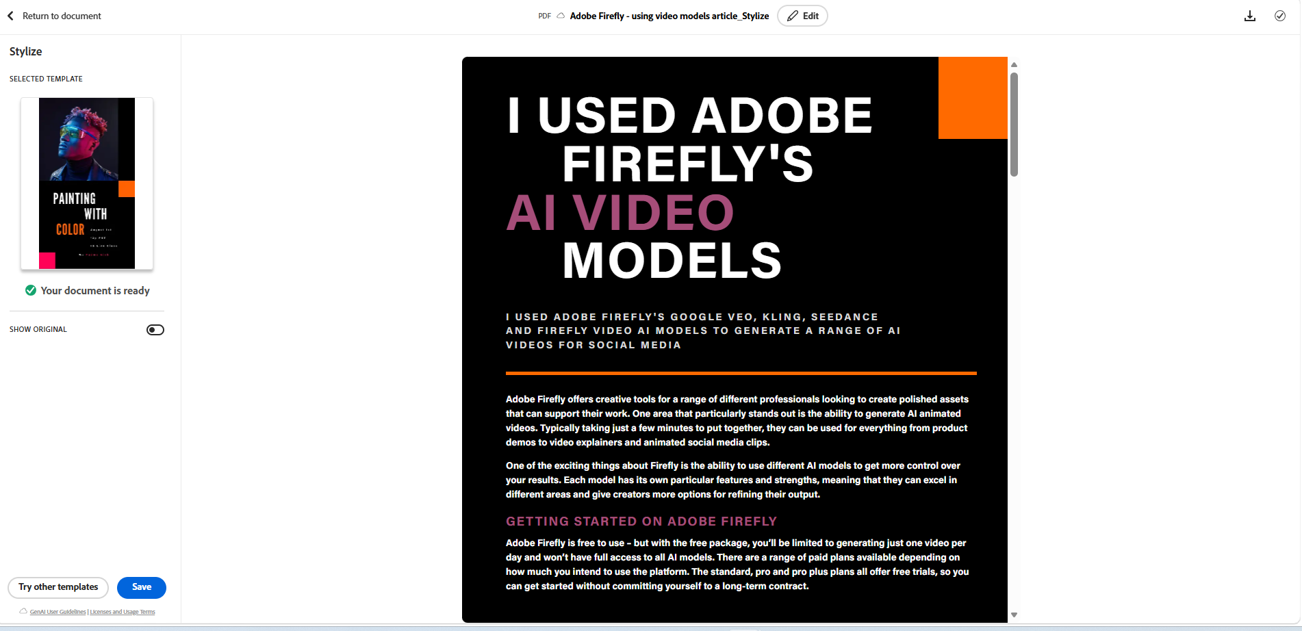1302x631 pixels.
Task: Click the download icon in top right
Action: pyautogui.click(x=1250, y=16)
